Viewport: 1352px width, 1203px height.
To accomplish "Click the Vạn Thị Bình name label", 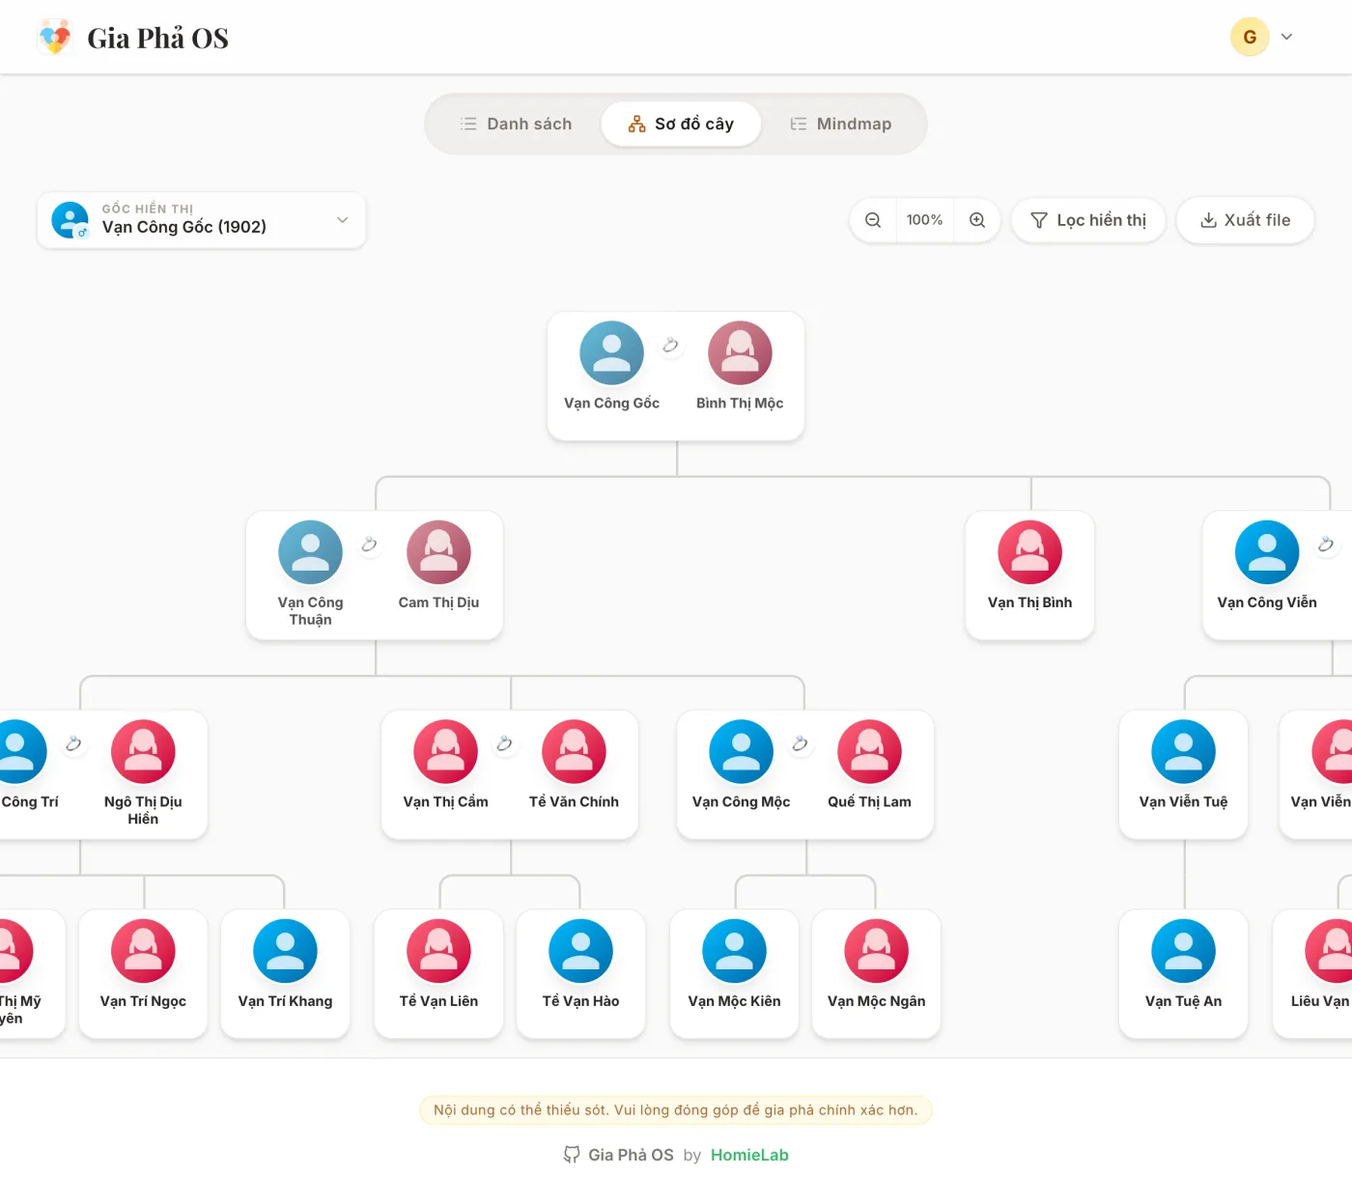I will (x=1029, y=602).
